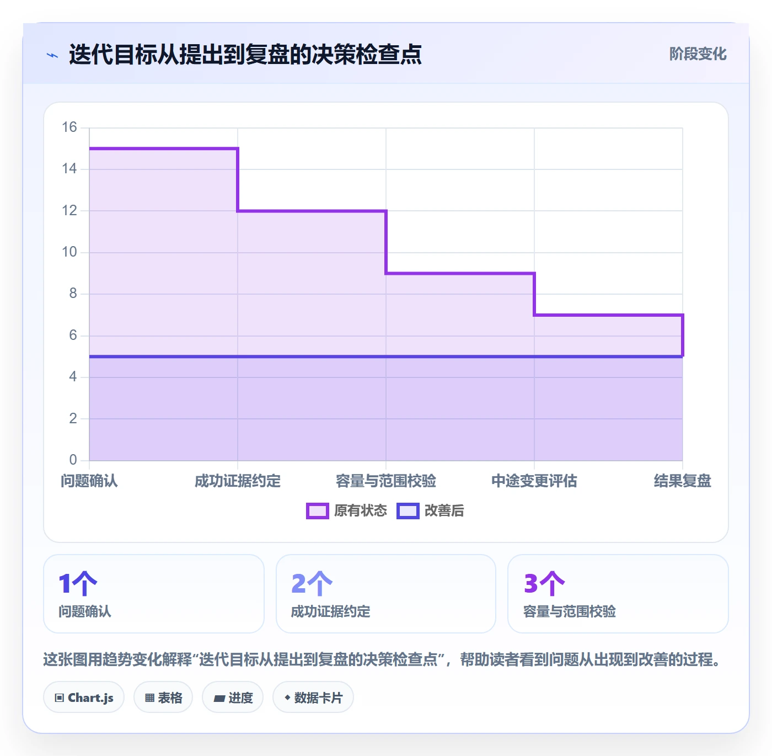Click the y-axis value 10
772x756 pixels.
click(69, 252)
